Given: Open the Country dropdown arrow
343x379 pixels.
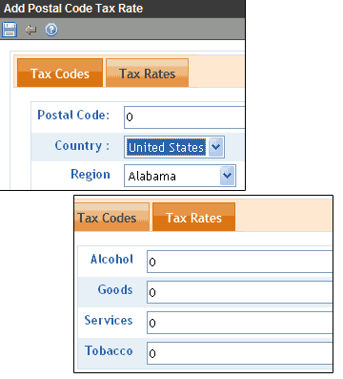Looking at the screenshot, I should pyautogui.click(x=216, y=147).
